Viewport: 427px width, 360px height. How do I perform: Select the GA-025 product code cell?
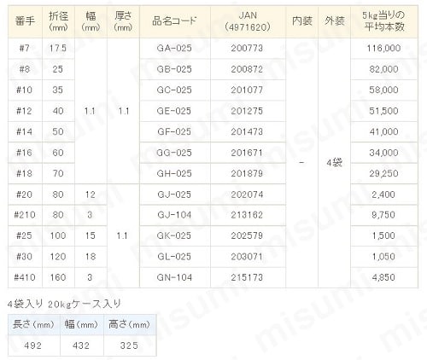(174, 48)
